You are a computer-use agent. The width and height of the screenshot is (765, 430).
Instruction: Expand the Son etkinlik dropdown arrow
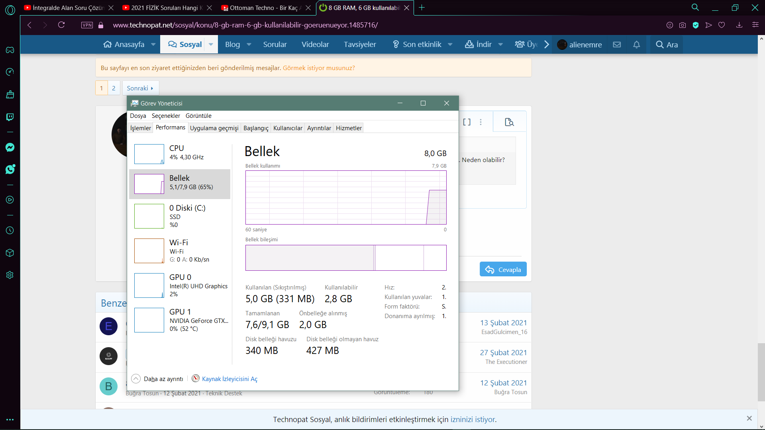[450, 45]
